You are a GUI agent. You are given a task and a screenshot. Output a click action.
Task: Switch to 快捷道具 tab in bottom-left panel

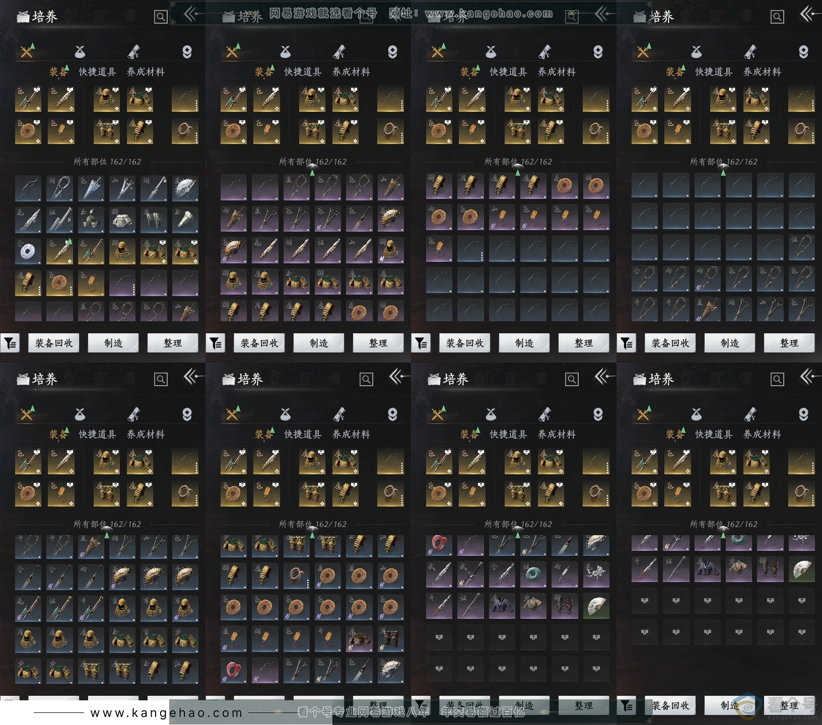(97, 434)
